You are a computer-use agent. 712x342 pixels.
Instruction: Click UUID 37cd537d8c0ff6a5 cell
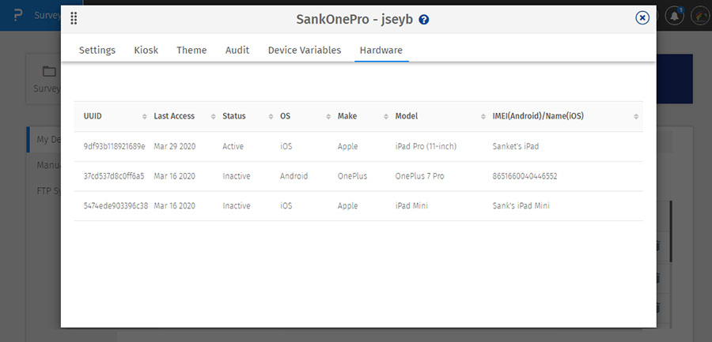pos(114,176)
